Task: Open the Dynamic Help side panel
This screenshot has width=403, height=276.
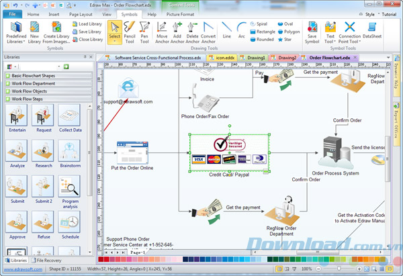Action: tap(396, 76)
